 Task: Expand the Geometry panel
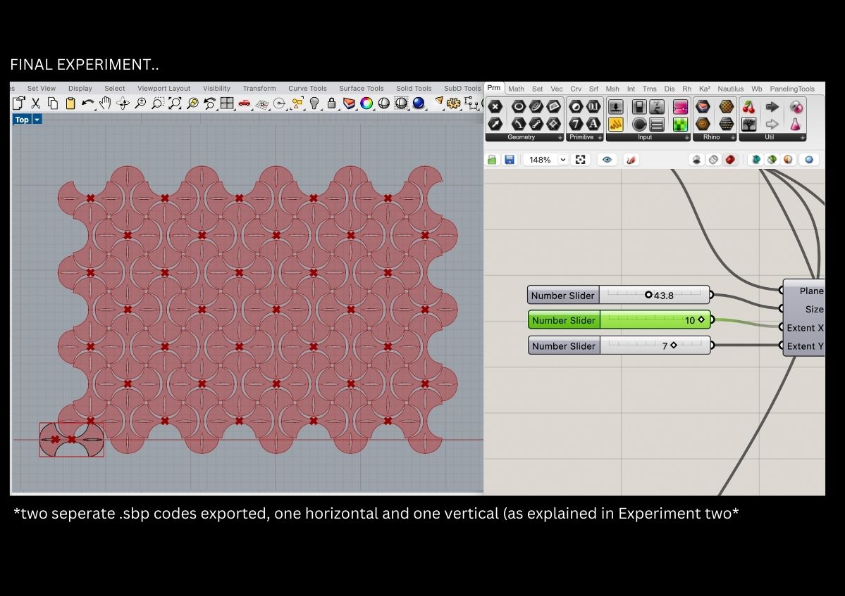point(560,138)
